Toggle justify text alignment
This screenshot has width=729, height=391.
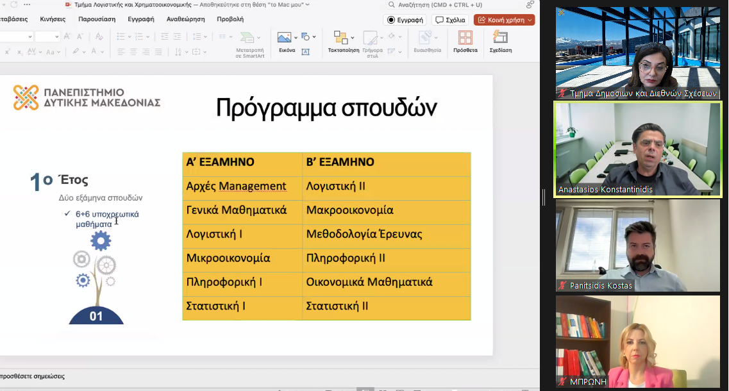(x=158, y=52)
